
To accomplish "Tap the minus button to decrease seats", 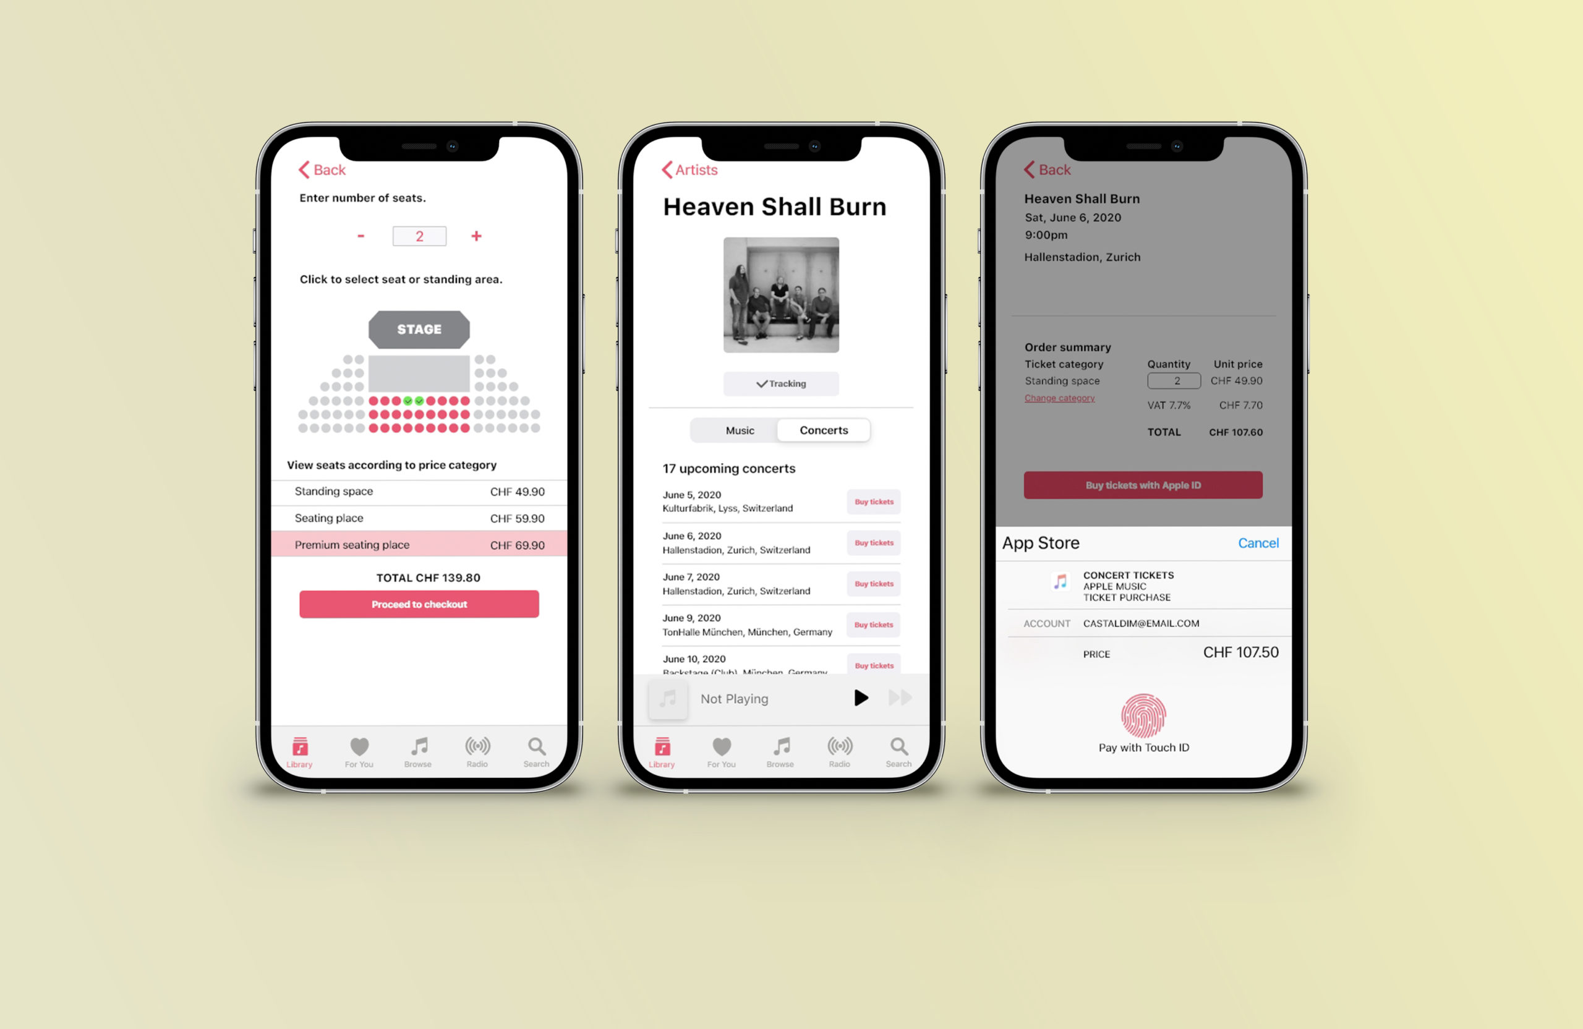I will pos(361,236).
